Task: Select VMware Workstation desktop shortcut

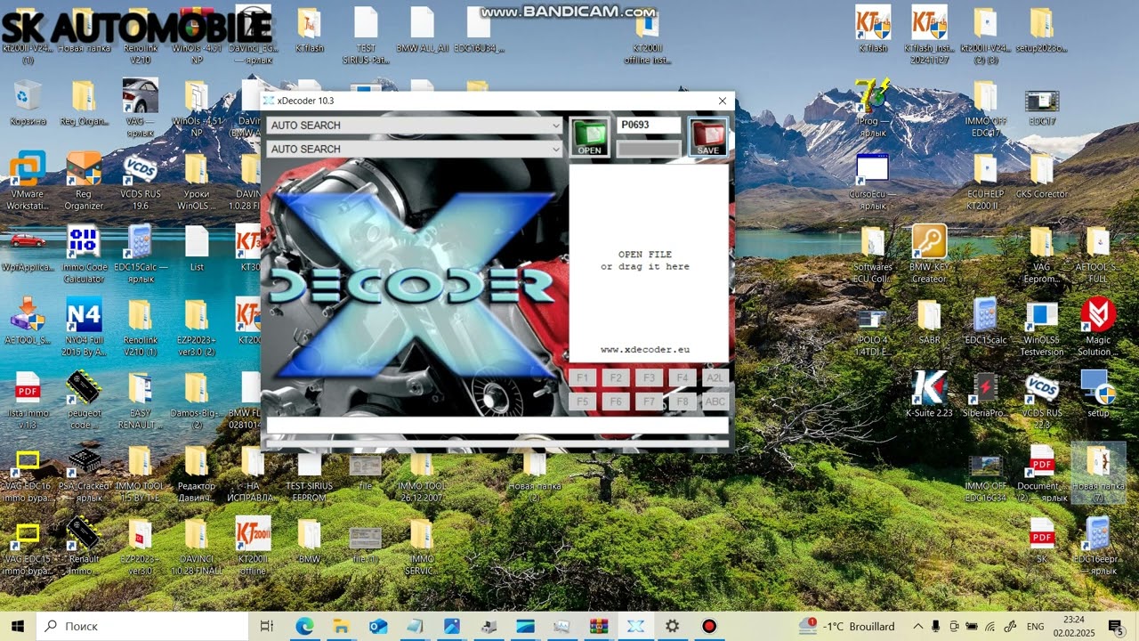Action: tap(28, 182)
